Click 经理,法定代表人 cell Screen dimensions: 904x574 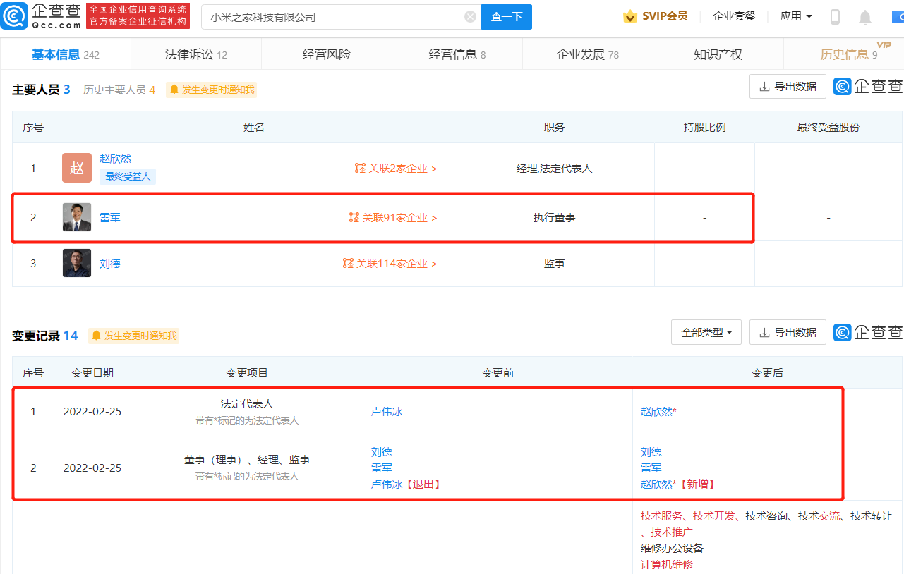coord(554,169)
